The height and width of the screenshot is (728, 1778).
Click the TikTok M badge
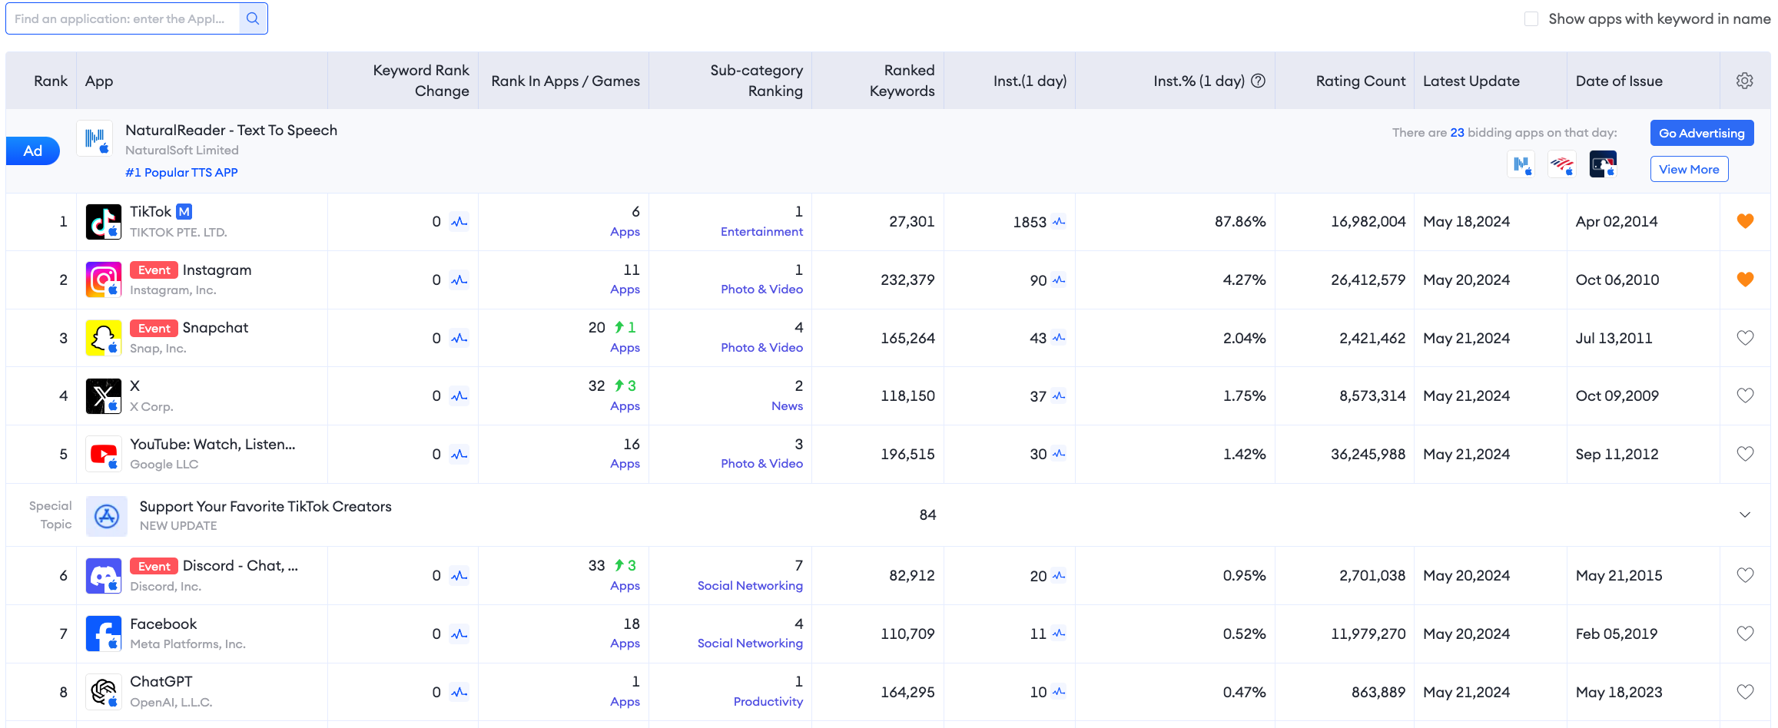(x=184, y=211)
